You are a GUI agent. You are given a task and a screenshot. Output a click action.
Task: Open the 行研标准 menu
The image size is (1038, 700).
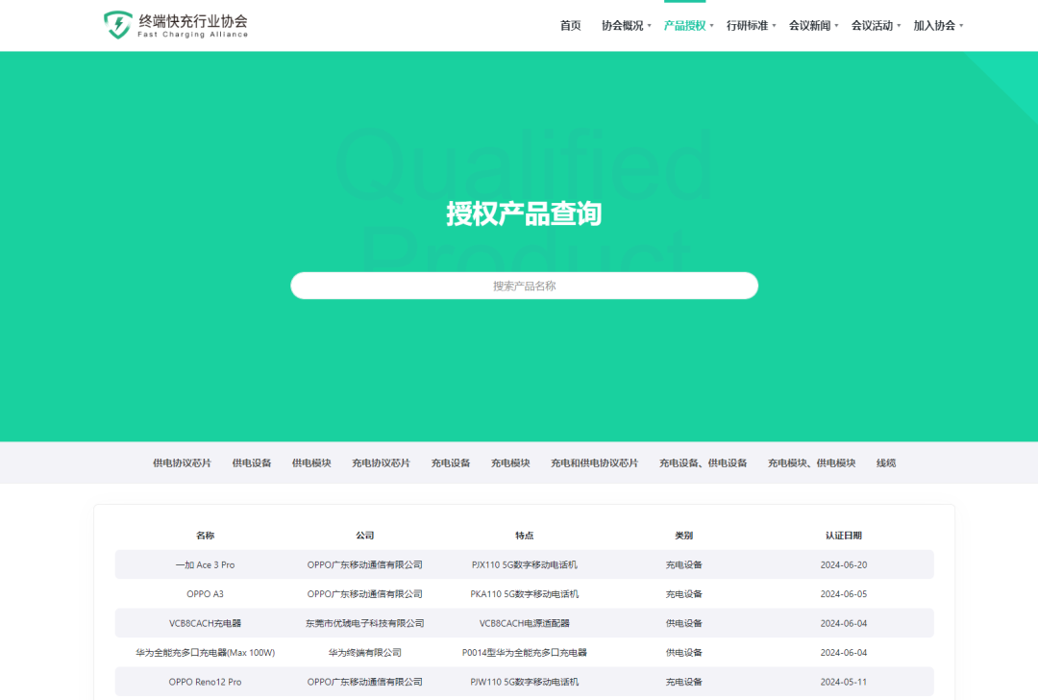(747, 26)
